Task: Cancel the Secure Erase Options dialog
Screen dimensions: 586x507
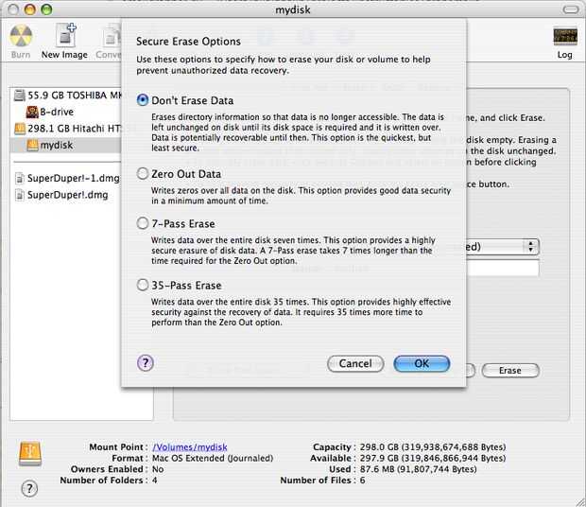Action: click(x=355, y=363)
